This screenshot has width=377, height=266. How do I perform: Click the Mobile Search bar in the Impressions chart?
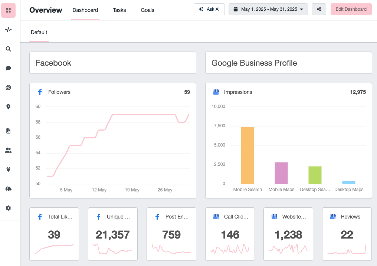[247, 155]
